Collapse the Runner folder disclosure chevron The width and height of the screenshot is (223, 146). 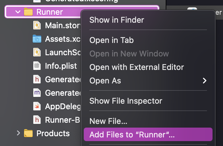(x=18, y=12)
